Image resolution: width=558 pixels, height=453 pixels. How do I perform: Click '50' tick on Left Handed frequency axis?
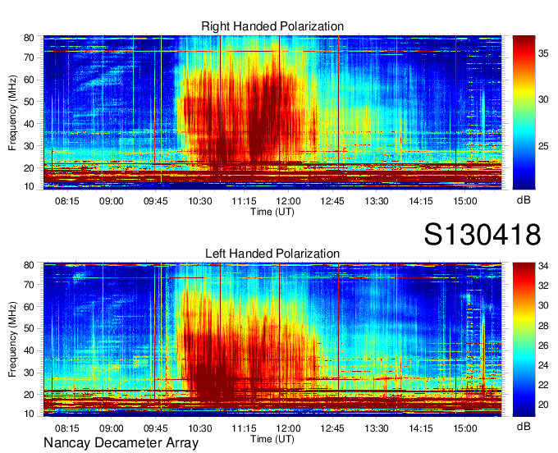coord(29,329)
